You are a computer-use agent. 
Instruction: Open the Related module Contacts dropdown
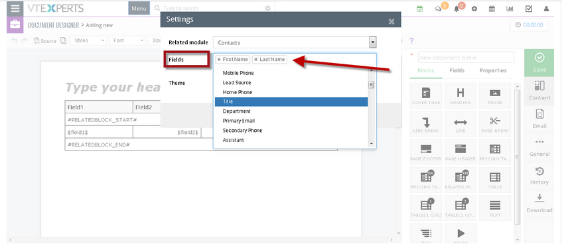click(295, 42)
